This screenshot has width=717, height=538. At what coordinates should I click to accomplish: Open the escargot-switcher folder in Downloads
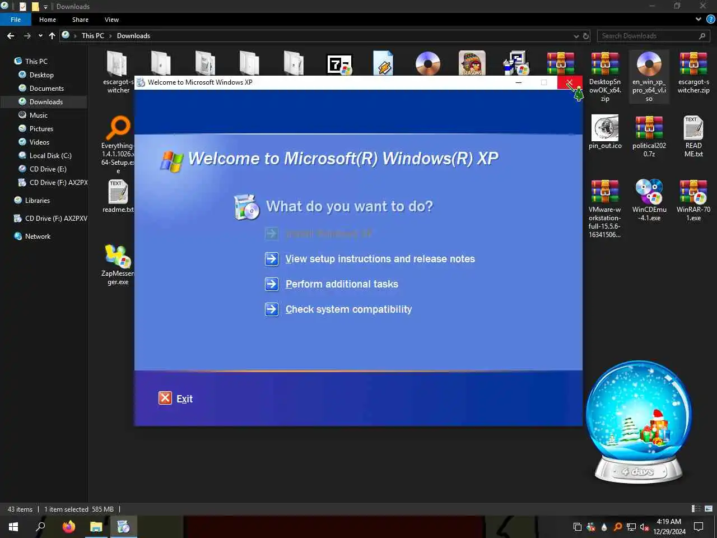[x=118, y=72]
